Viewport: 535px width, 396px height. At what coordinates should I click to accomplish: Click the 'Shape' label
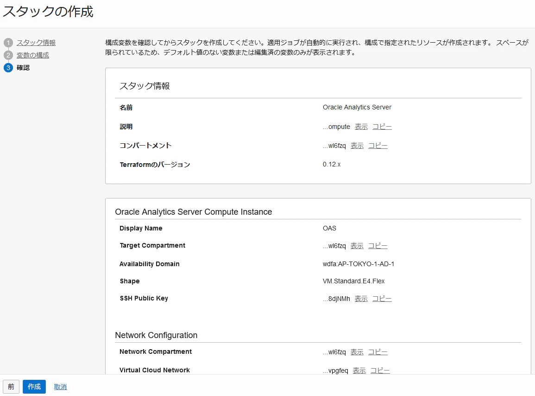click(x=130, y=281)
